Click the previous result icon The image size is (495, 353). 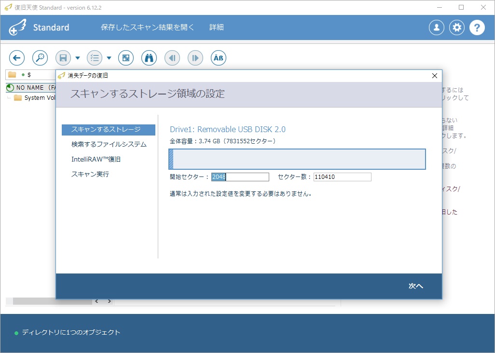pyautogui.click(x=172, y=58)
